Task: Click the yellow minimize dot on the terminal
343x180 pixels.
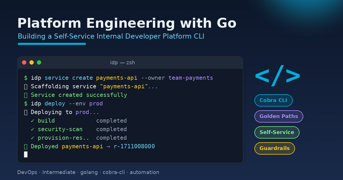Action: (31, 63)
